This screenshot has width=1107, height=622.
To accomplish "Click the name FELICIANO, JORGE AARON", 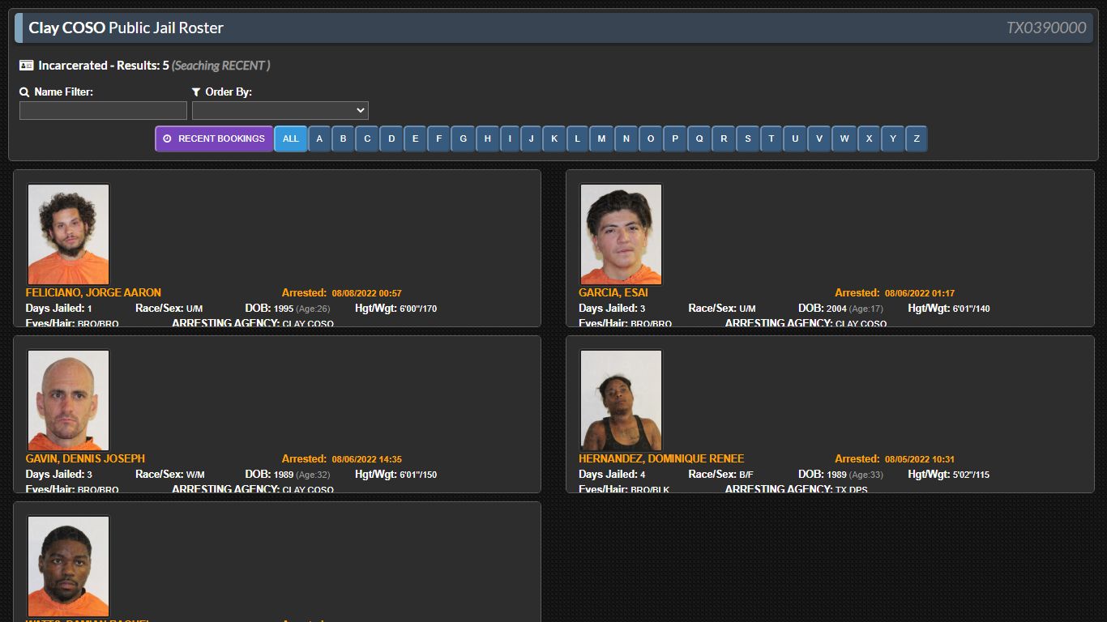I will [93, 292].
